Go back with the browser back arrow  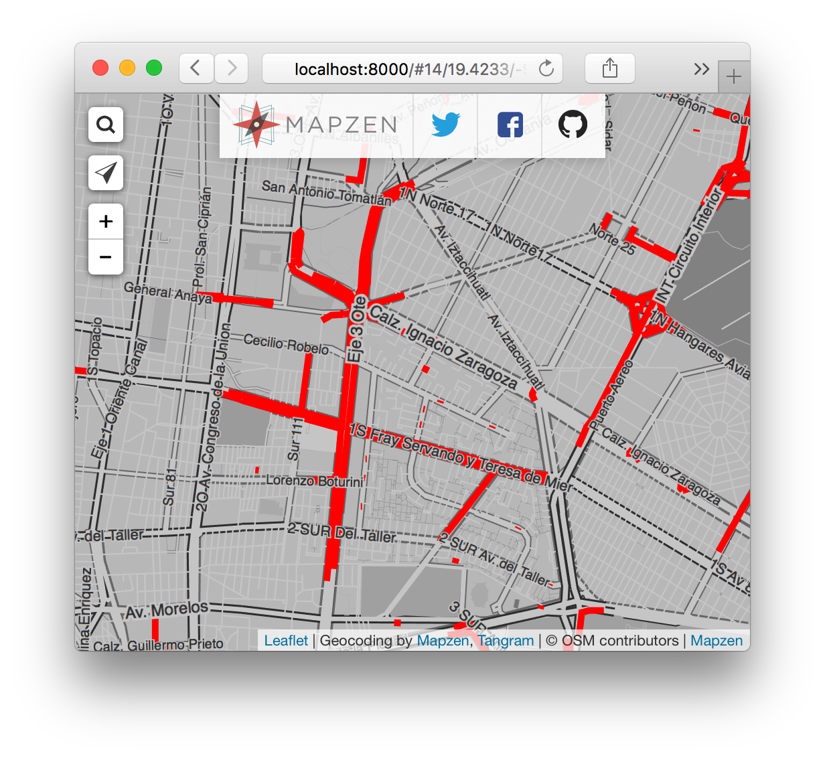coord(196,68)
